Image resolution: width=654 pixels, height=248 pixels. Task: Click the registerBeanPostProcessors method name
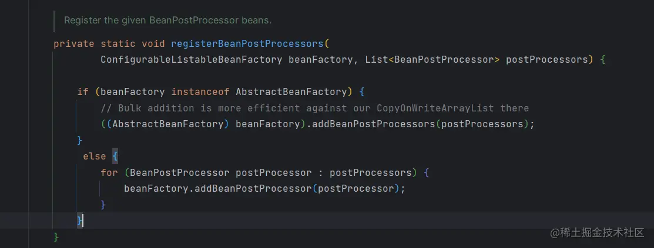(247, 44)
